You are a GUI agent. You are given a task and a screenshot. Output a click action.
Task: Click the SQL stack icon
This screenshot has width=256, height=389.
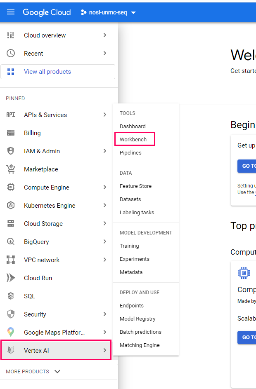tap(11, 296)
